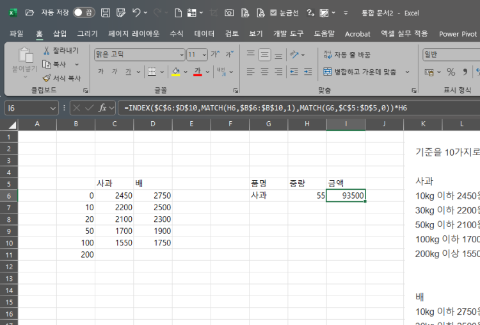Click the Insert Function fx icon
This screenshot has width=480, height=325.
pos(102,108)
